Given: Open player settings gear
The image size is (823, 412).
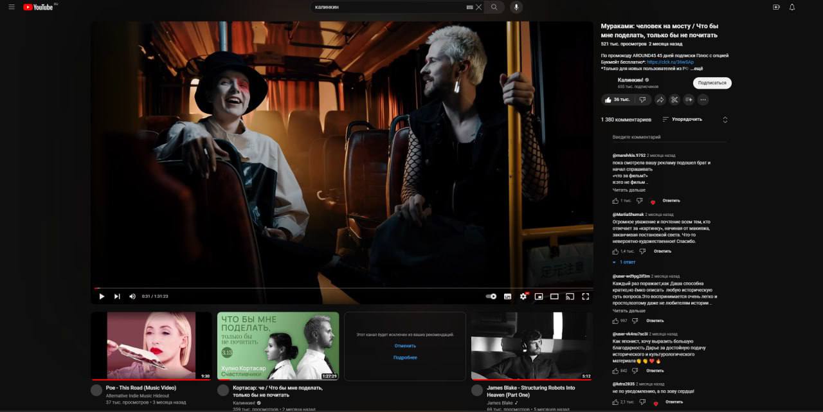Looking at the screenshot, I should 523,296.
